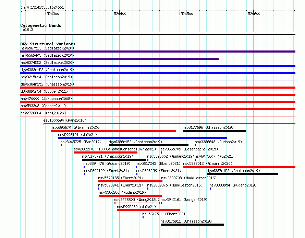Open nsv6374552 (Sedlazeck2020) variant label
The height and width of the screenshot is (238, 305).
pyautogui.click(x=47, y=63)
